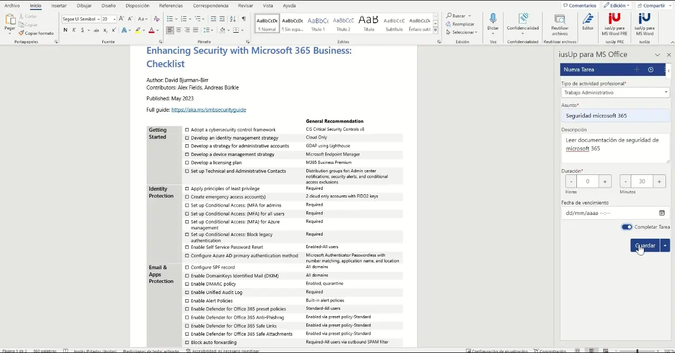The height and width of the screenshot is (353, 675).
Task: Open the calendar picker for Fecha de vencimiento
Action: [x=662, y=213]
